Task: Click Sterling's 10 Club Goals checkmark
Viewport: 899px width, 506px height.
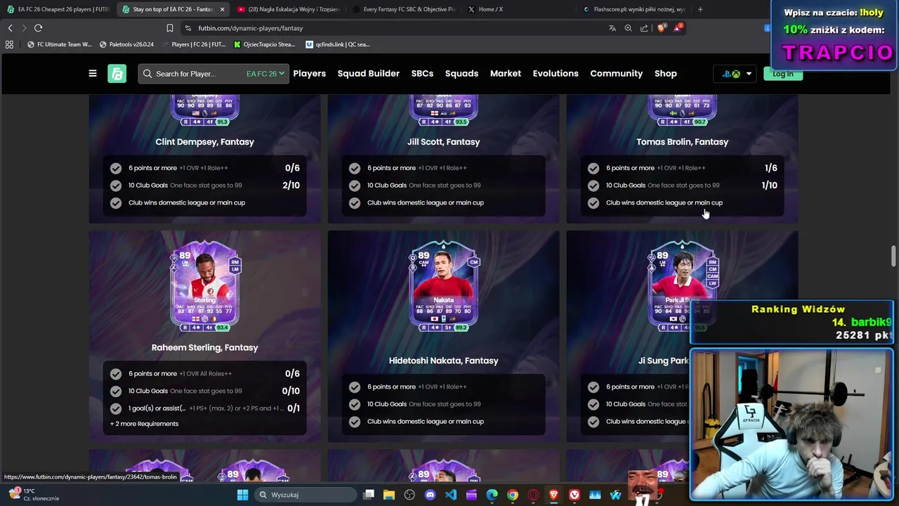Action: tap(116, 391)
